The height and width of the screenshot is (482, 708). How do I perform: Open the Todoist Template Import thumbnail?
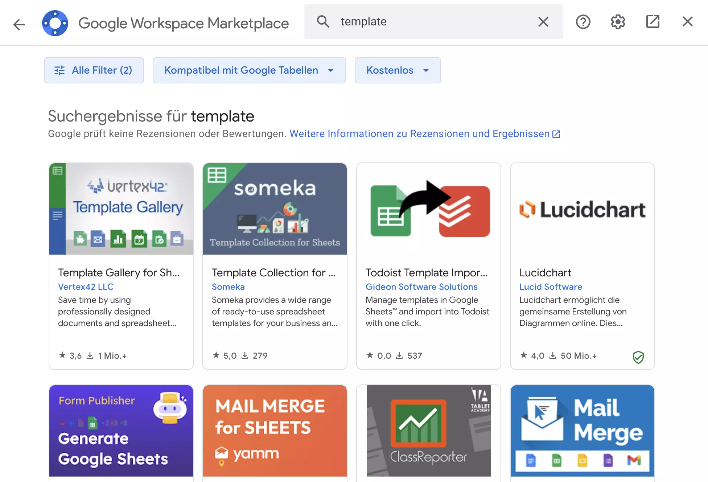429,209
